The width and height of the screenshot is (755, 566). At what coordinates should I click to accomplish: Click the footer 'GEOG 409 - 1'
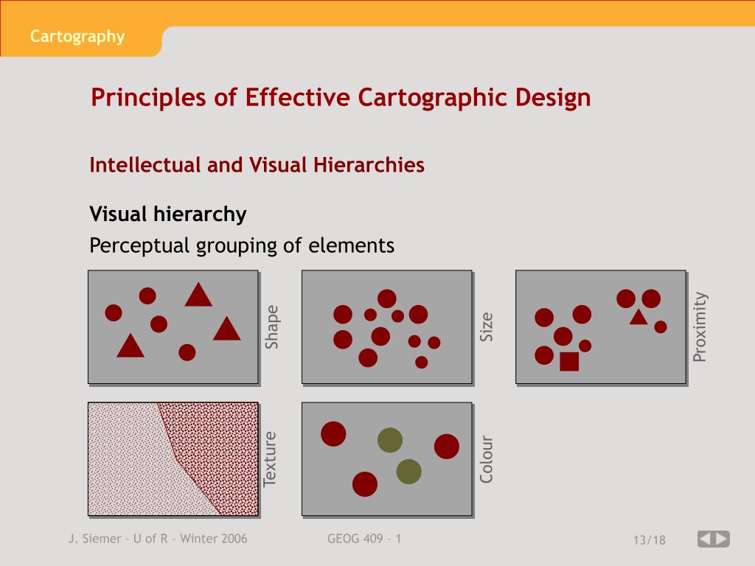click(364, 539)
